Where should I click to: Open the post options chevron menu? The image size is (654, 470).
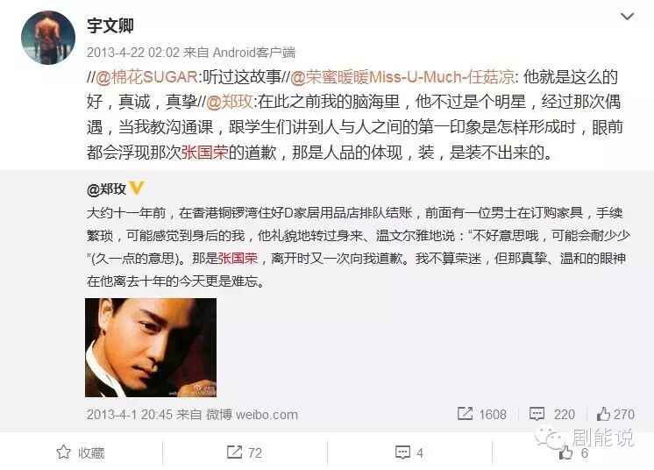(x=627, y=17)
